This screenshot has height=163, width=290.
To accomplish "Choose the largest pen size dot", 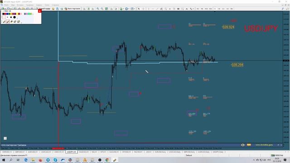I will tap(14, 17).
